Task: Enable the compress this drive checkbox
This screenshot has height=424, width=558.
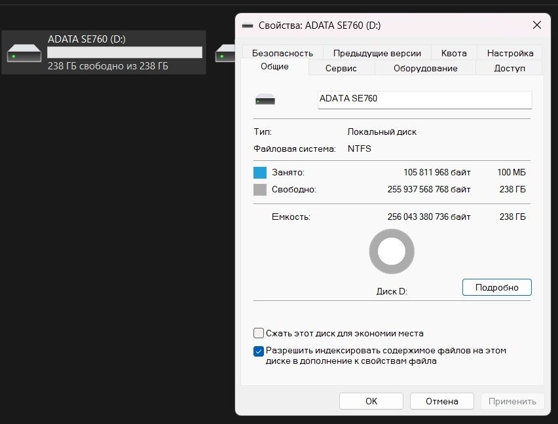Action: coord(258,333)
